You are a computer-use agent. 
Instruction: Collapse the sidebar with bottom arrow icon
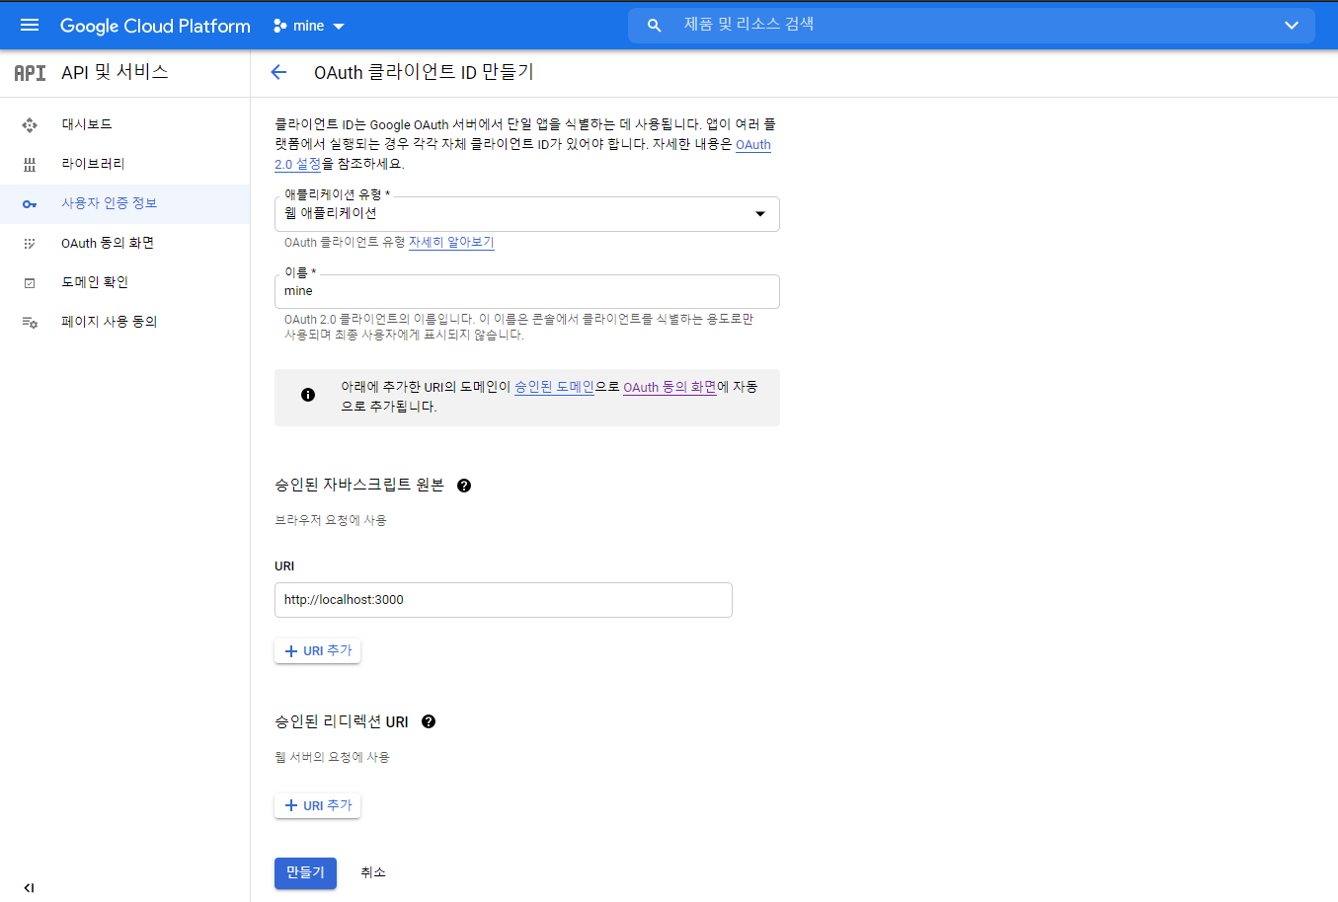(x=29, y=888)
